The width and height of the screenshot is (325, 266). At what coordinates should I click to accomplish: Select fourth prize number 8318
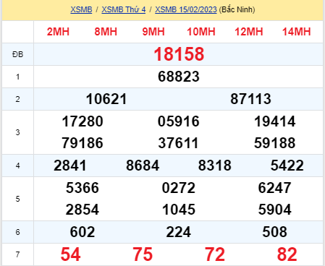(215, 166)
